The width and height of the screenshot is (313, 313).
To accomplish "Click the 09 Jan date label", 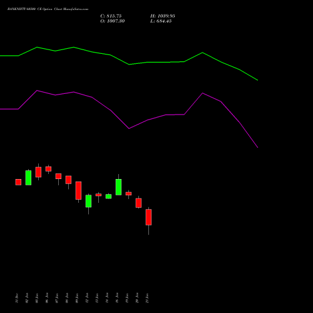I will (77, 298).
